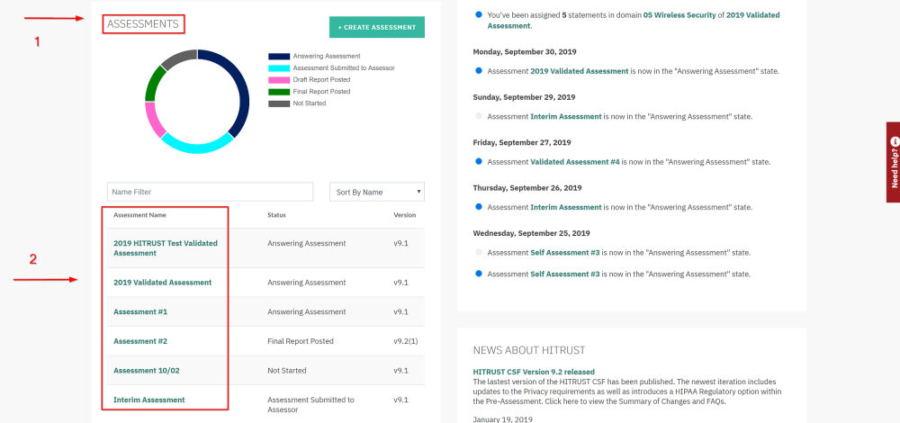The width and height of the screenshot is (900, 423).
Task: Open Interim Assessment link under September 29
Action: coord(566,116)
